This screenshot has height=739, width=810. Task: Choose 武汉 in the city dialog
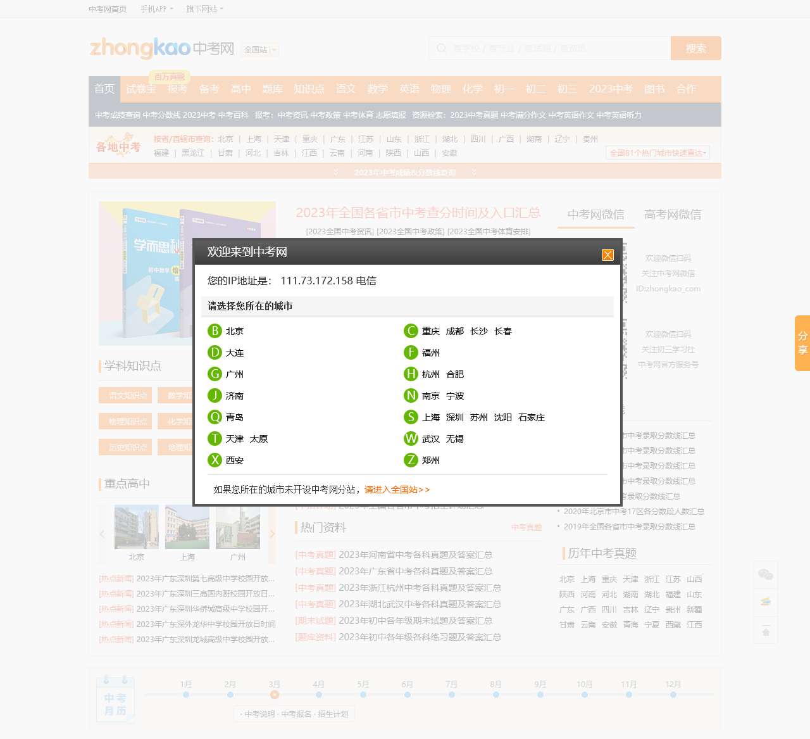pos(431,439)
